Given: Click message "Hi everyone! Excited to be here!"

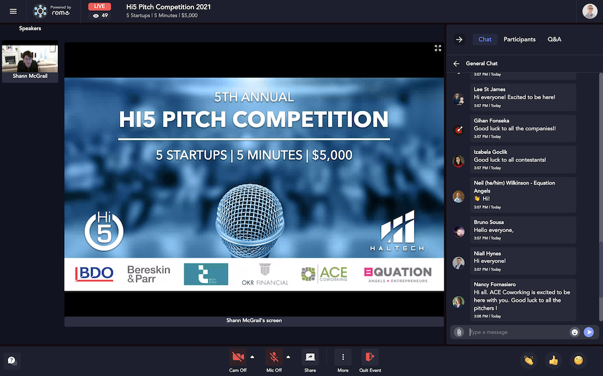Looking at the screenshot, I should tap(514, 97).
